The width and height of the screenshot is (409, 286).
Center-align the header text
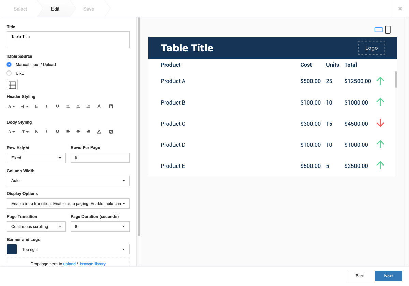78,106
